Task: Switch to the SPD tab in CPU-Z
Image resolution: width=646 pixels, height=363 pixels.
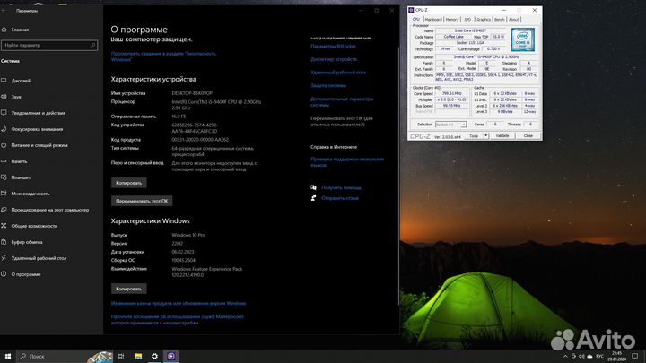Action: click(x=467, y=20)
